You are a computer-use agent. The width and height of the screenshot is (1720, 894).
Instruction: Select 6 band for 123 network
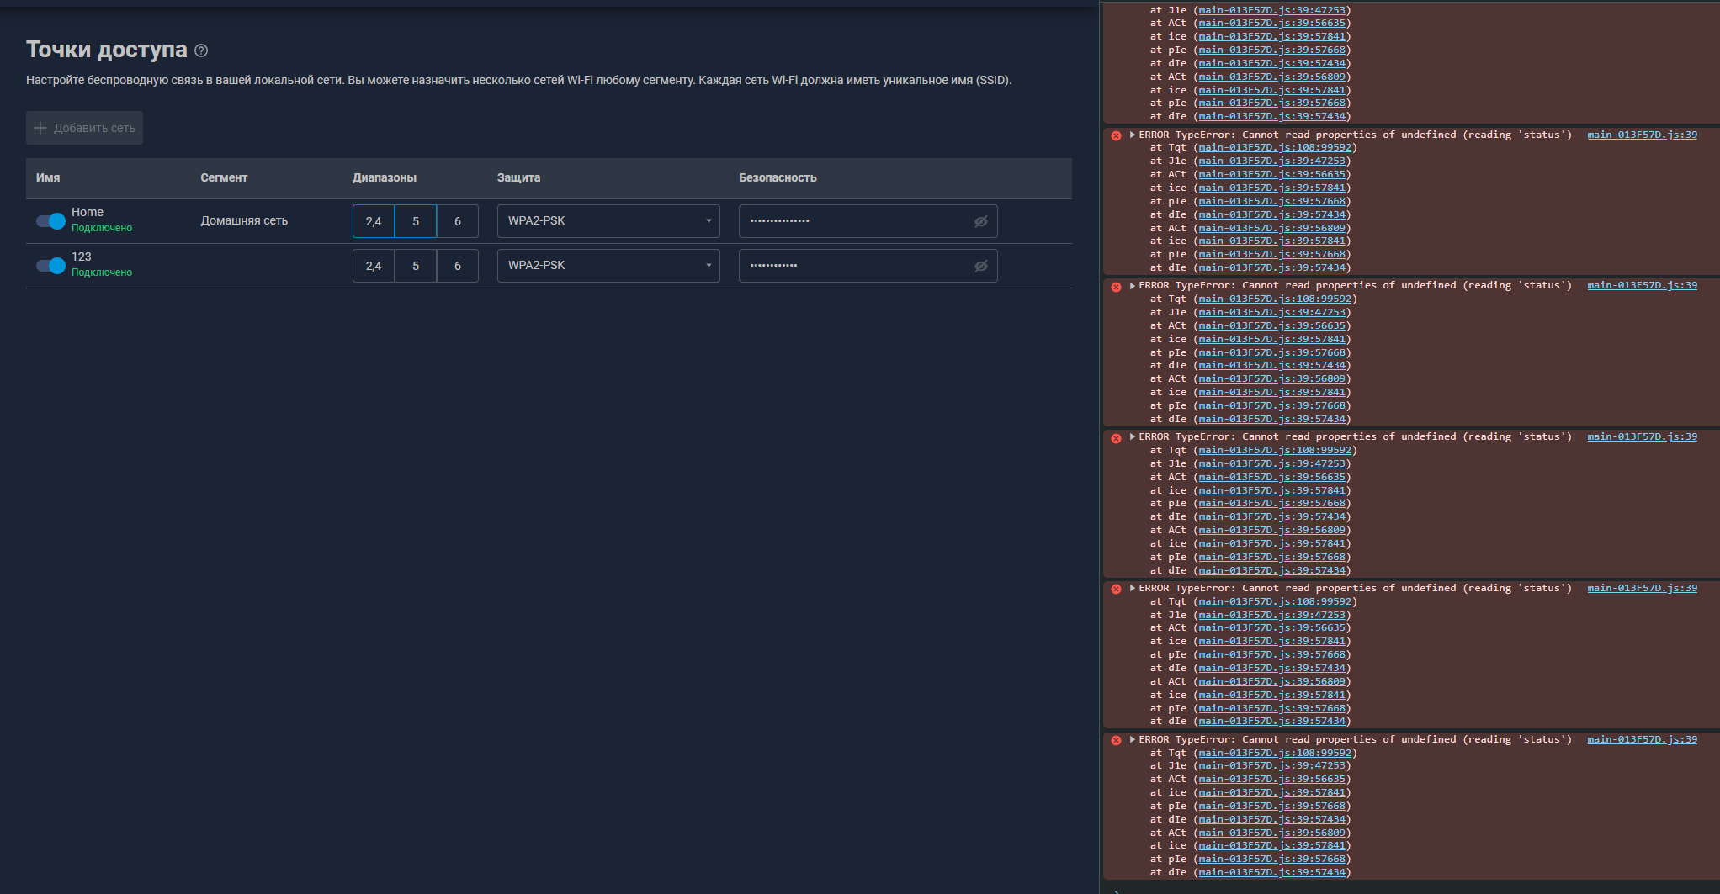coord(458,266)
